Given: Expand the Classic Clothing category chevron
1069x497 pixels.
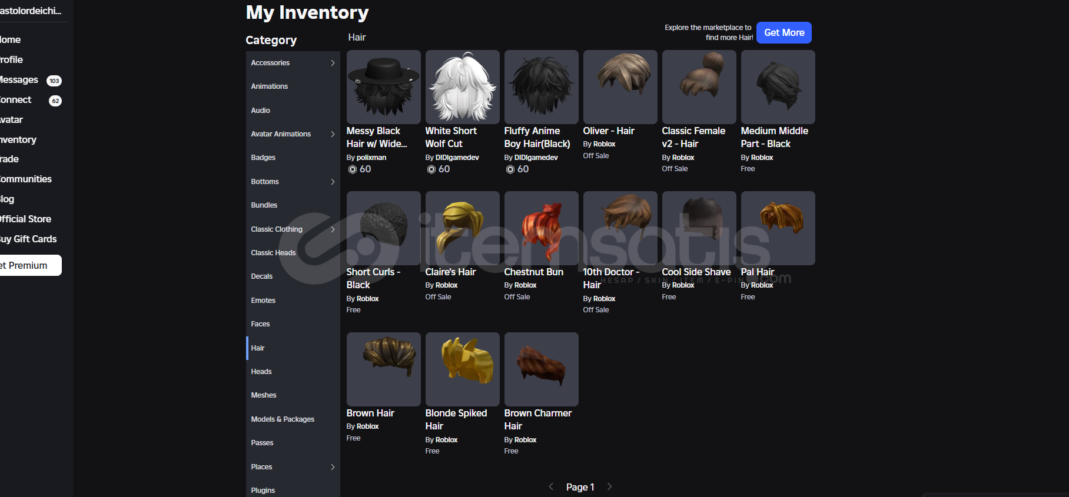Looking at the screenshot, I should (333, 229).
